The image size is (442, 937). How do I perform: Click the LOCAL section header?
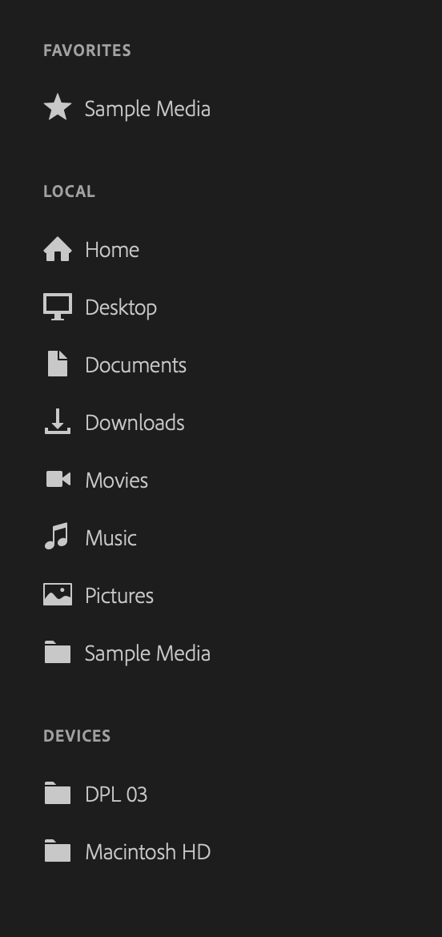70,191
